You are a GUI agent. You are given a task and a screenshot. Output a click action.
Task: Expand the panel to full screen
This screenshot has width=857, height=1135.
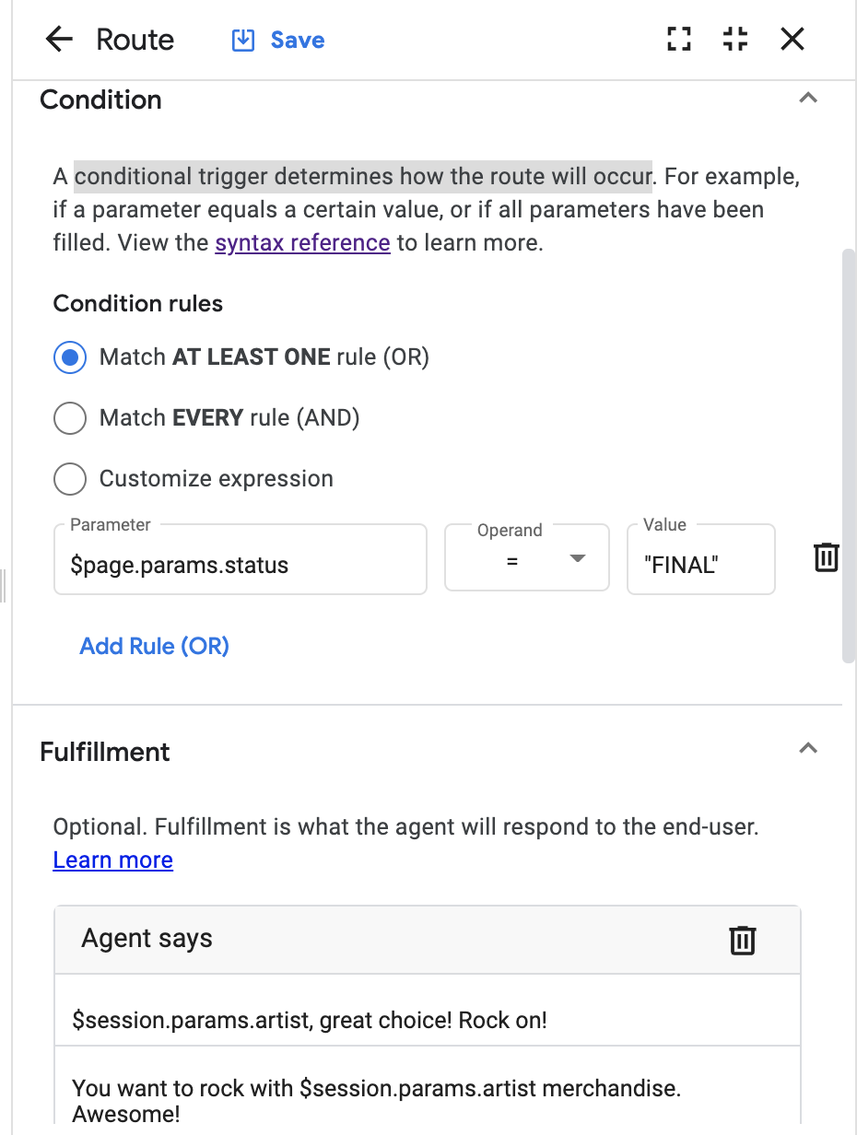pyautogui.click(x=679, y=39)
